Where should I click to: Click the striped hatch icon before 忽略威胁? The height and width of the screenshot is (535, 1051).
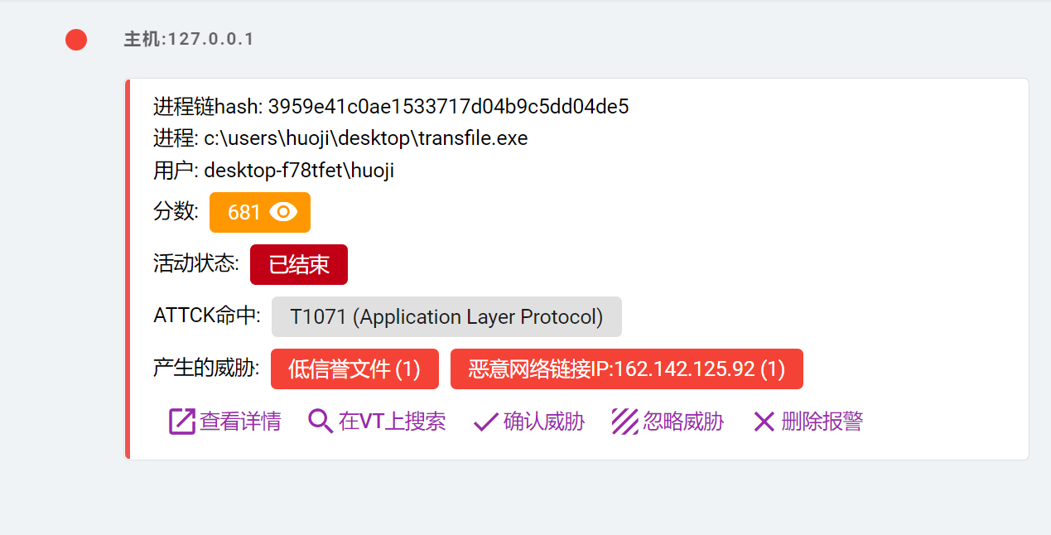click(x=624, y=422)
